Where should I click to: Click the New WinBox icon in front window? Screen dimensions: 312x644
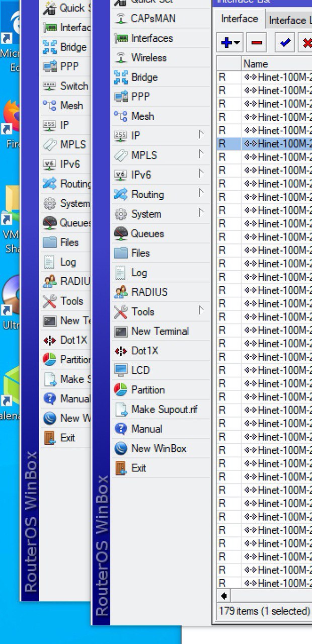[x=121, y=448]
